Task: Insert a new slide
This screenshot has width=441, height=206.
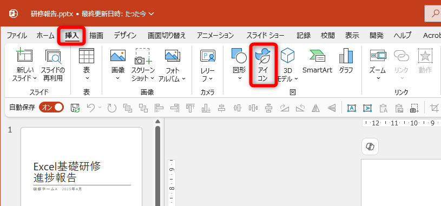Action: coord(24,65)
